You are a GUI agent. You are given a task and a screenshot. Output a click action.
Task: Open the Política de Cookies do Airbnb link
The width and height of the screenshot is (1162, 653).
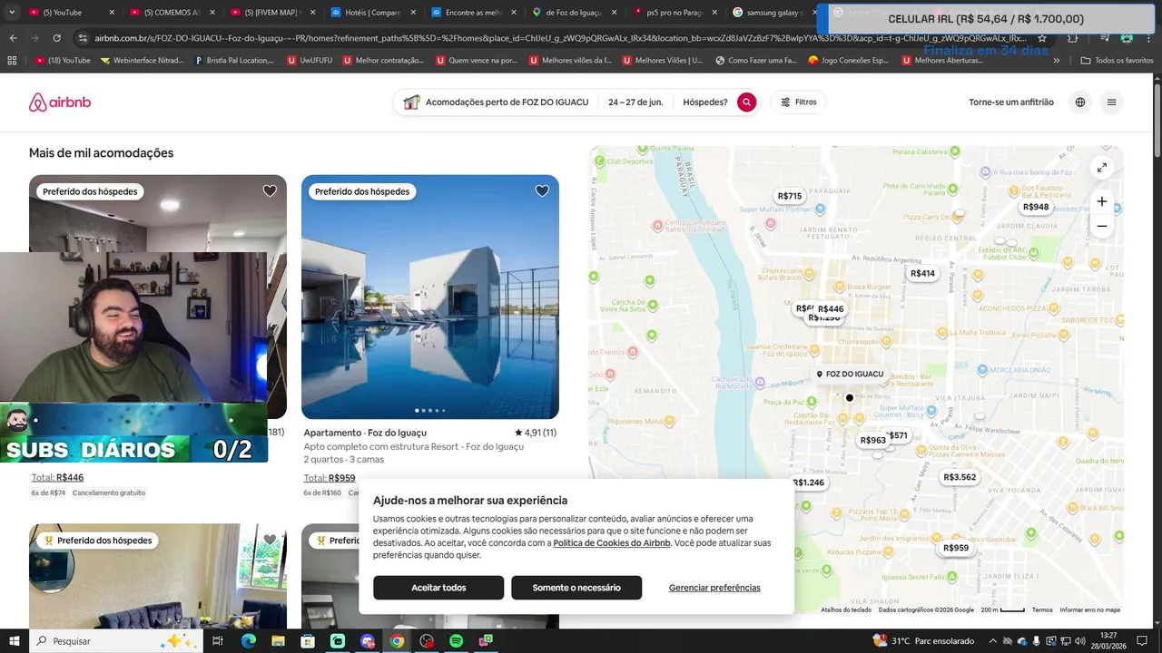[612, 543]
